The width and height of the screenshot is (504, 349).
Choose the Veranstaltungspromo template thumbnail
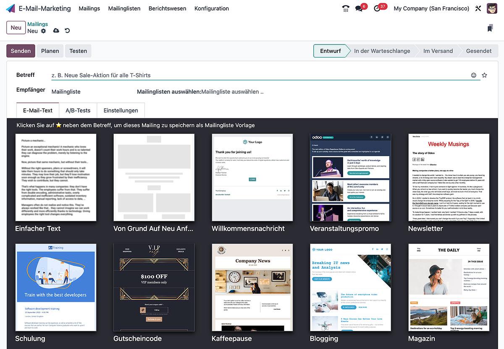[x=351, y=177]
